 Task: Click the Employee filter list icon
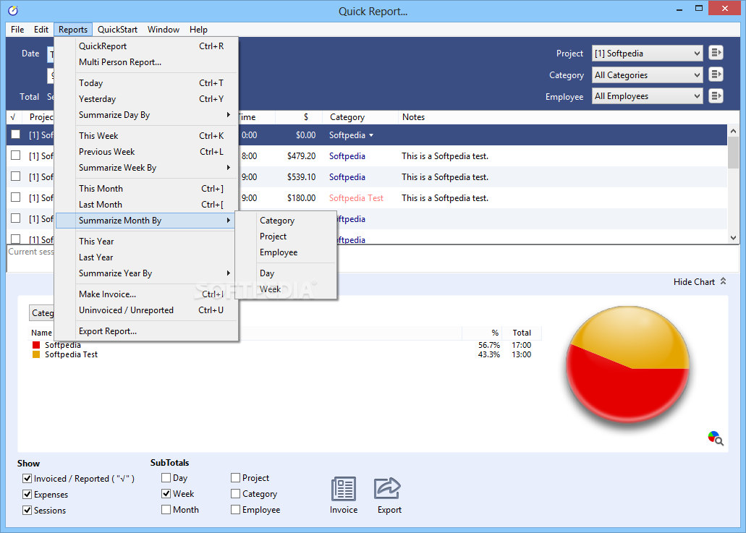[x=716, y=96]
